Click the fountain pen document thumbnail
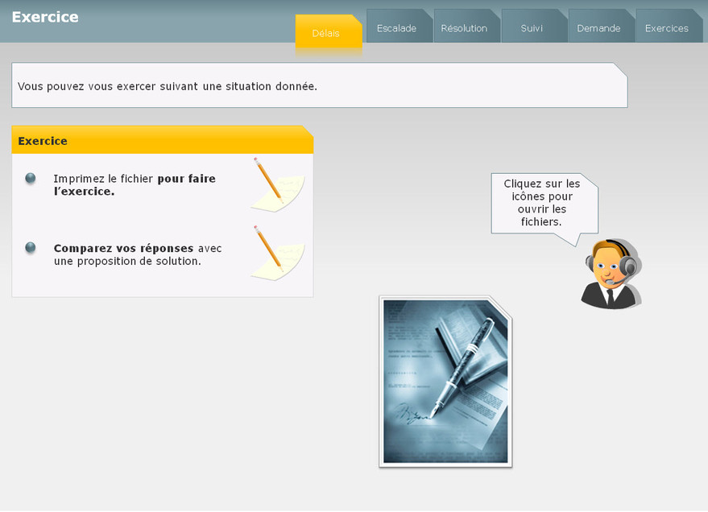Image resolution: width=708 pixels, height=512 pixels. 445,381
